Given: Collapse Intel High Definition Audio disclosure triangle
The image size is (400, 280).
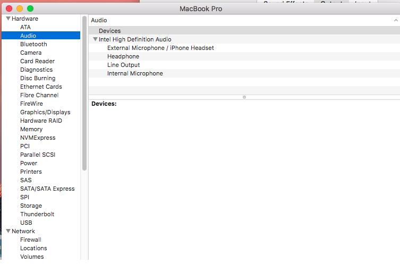Looking at the screenshot, I should pyautogui.click(x=95, y=39).
